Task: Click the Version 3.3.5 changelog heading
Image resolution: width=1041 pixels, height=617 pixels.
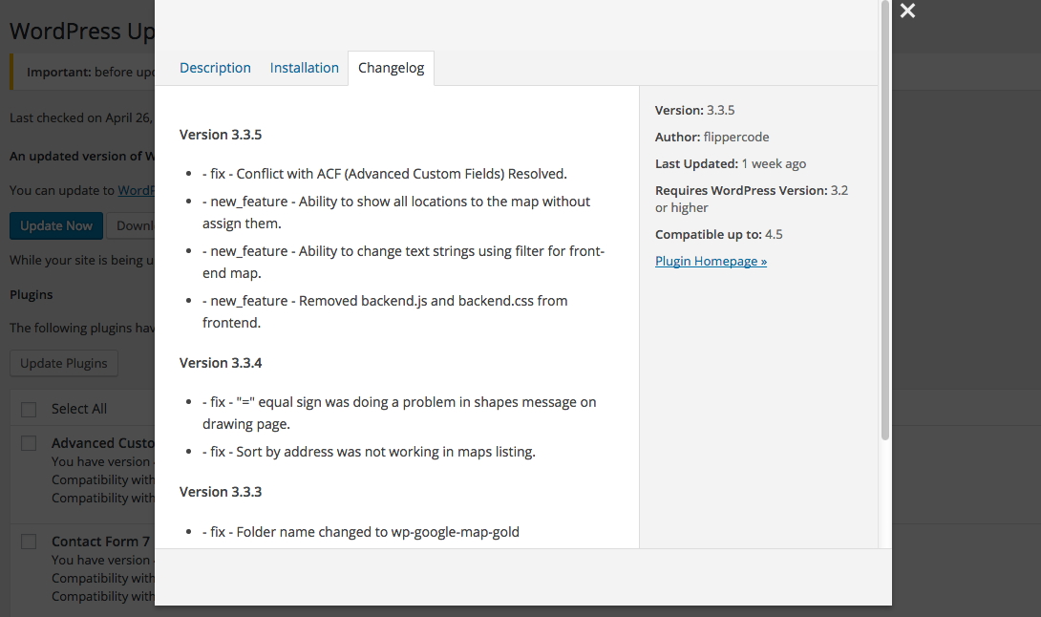Action: pyautogui.click(x=221, y=135)
